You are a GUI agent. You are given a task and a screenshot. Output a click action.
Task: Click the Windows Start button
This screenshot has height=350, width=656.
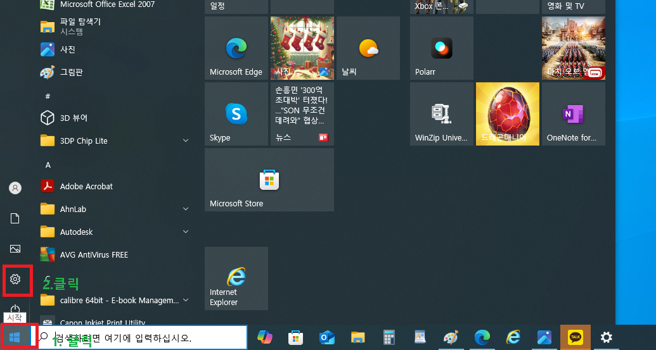(x=15, y=337)
